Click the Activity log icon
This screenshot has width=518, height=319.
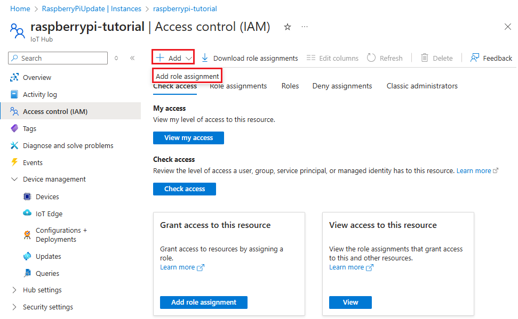click(x=14, y=94)
